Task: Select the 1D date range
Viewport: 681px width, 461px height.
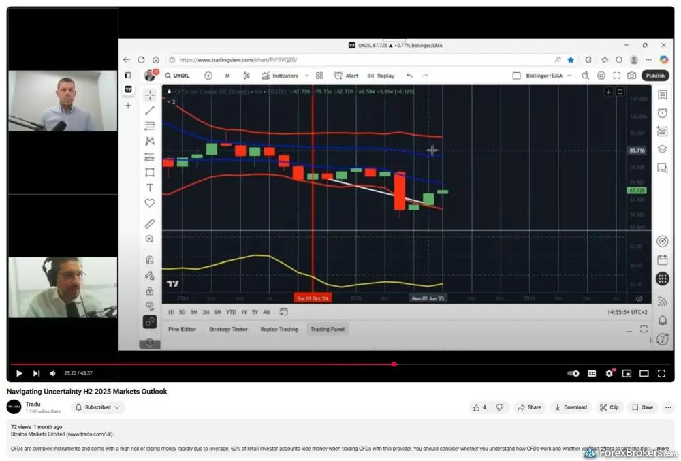Action: (x=171, y=312)
